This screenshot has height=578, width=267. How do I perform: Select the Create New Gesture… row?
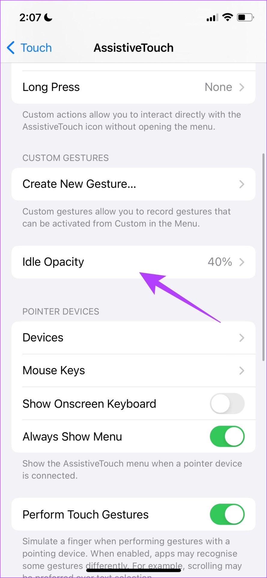(133, 184)
